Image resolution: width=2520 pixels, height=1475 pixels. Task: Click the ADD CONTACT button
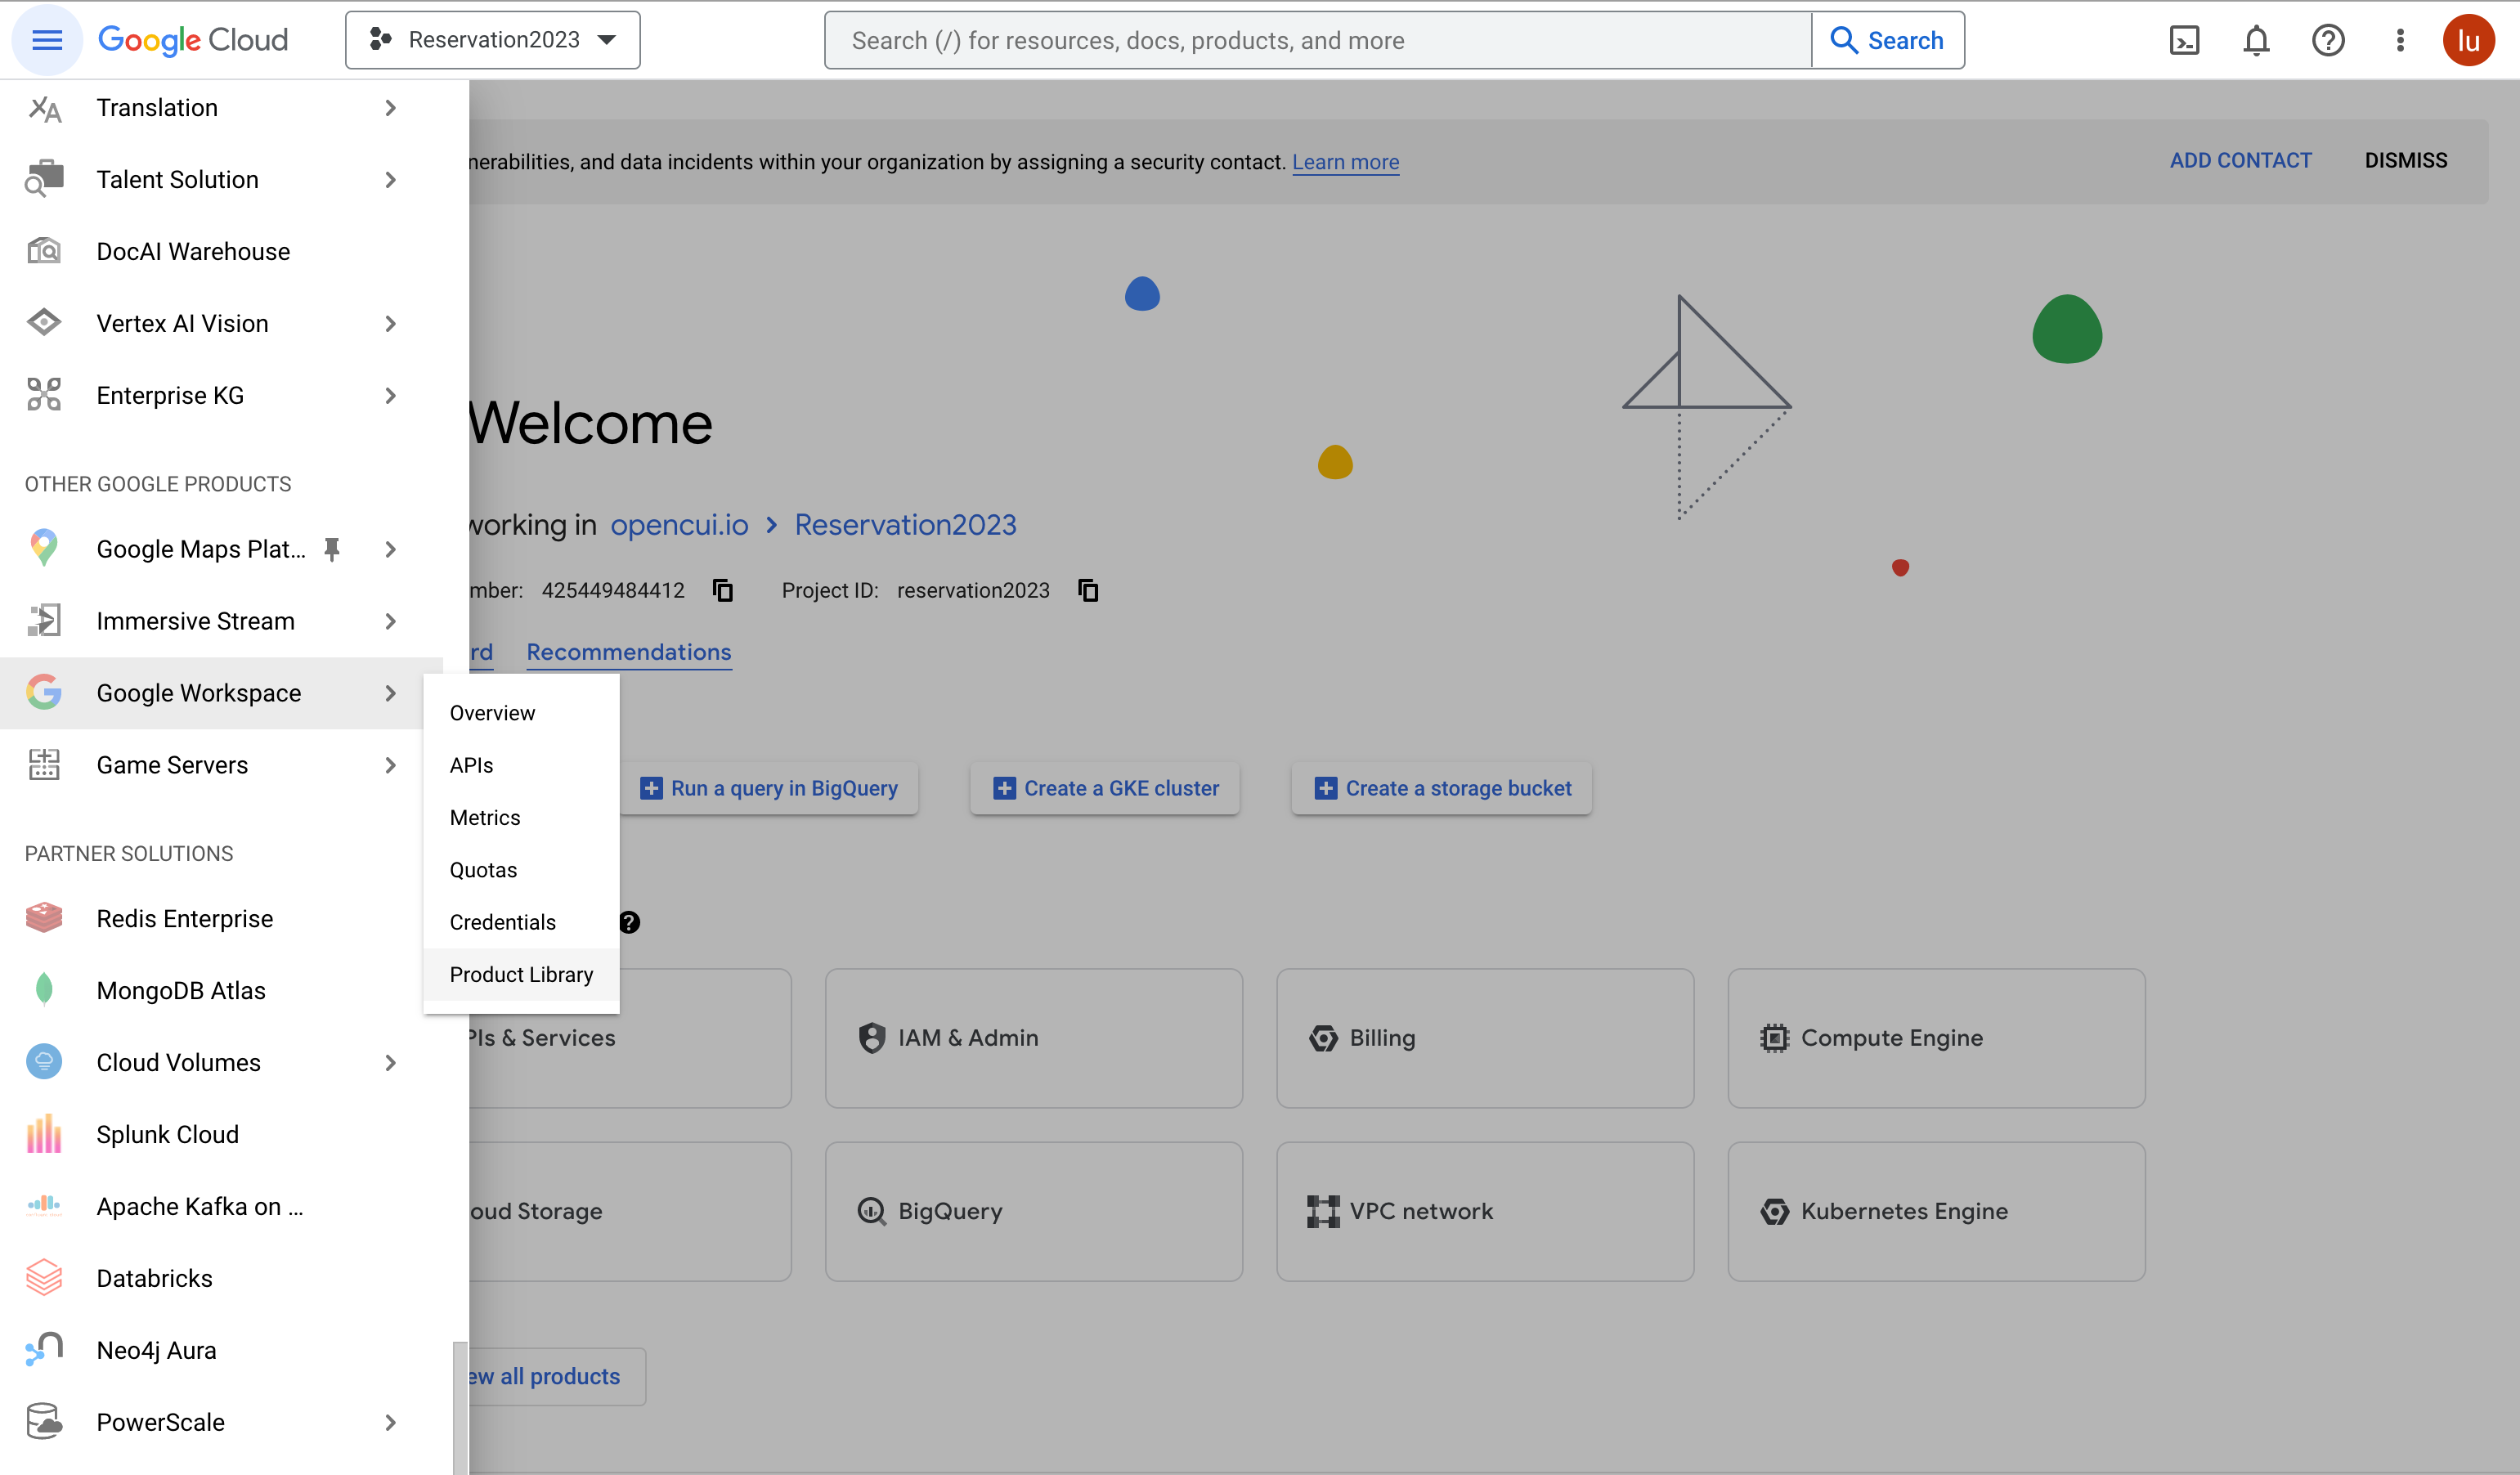tap(2240, 160)
